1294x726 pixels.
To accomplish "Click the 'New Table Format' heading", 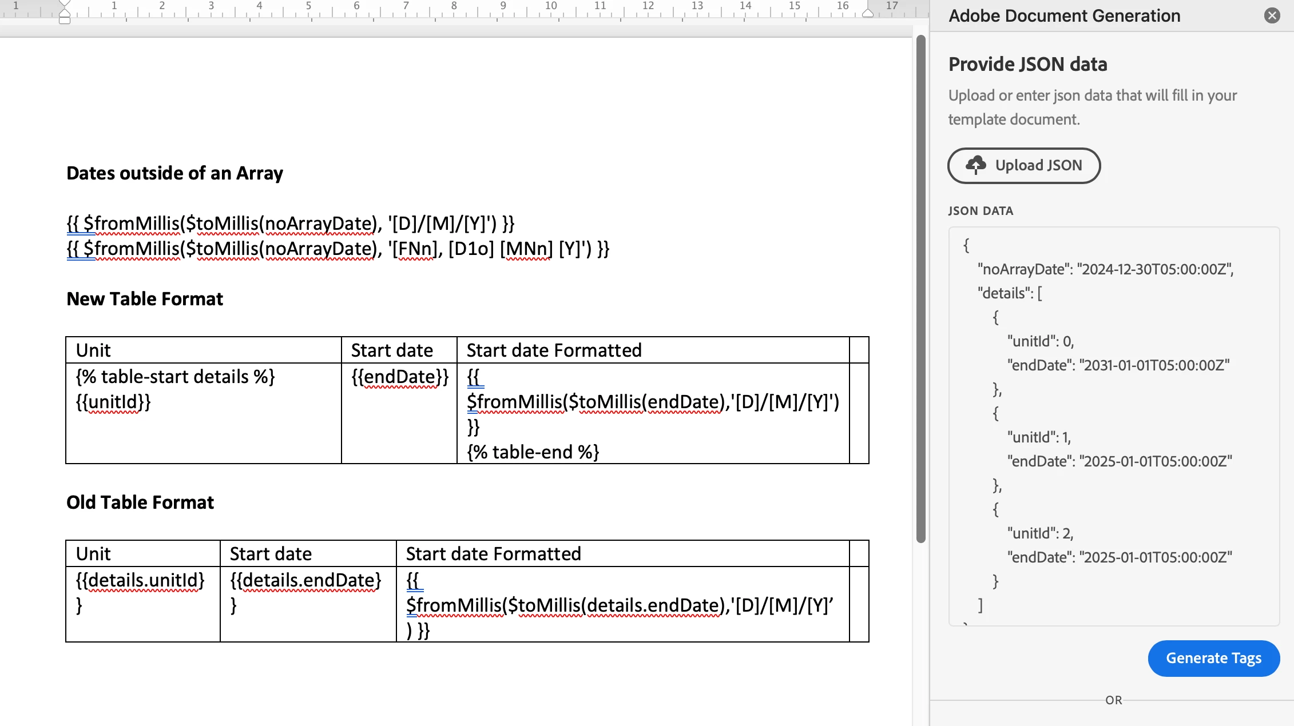I will coord(145,299).
